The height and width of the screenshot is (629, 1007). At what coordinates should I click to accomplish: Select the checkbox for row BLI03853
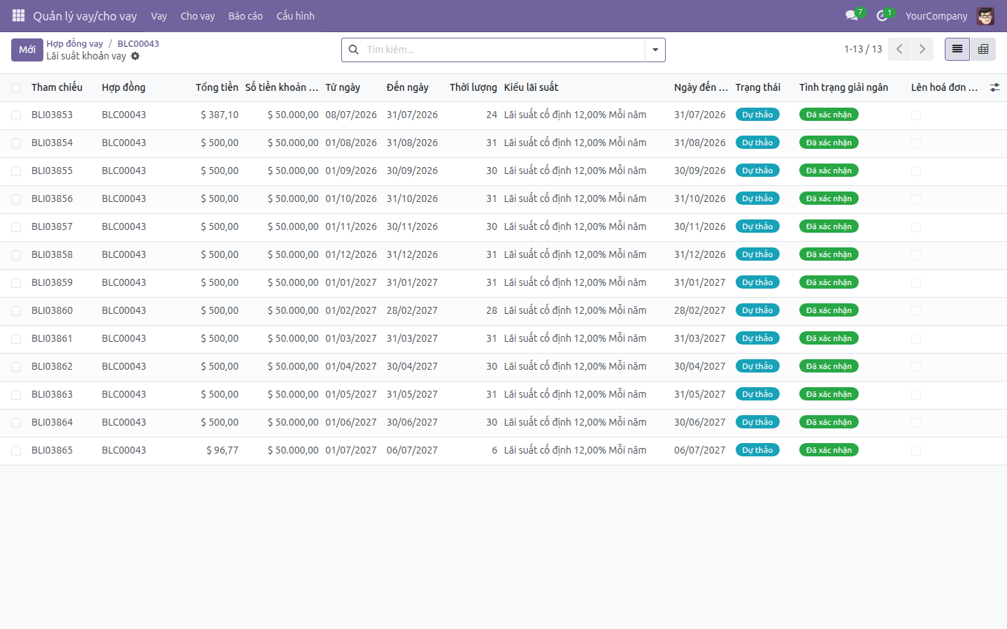pyautogui.click(x=16, y=115)
